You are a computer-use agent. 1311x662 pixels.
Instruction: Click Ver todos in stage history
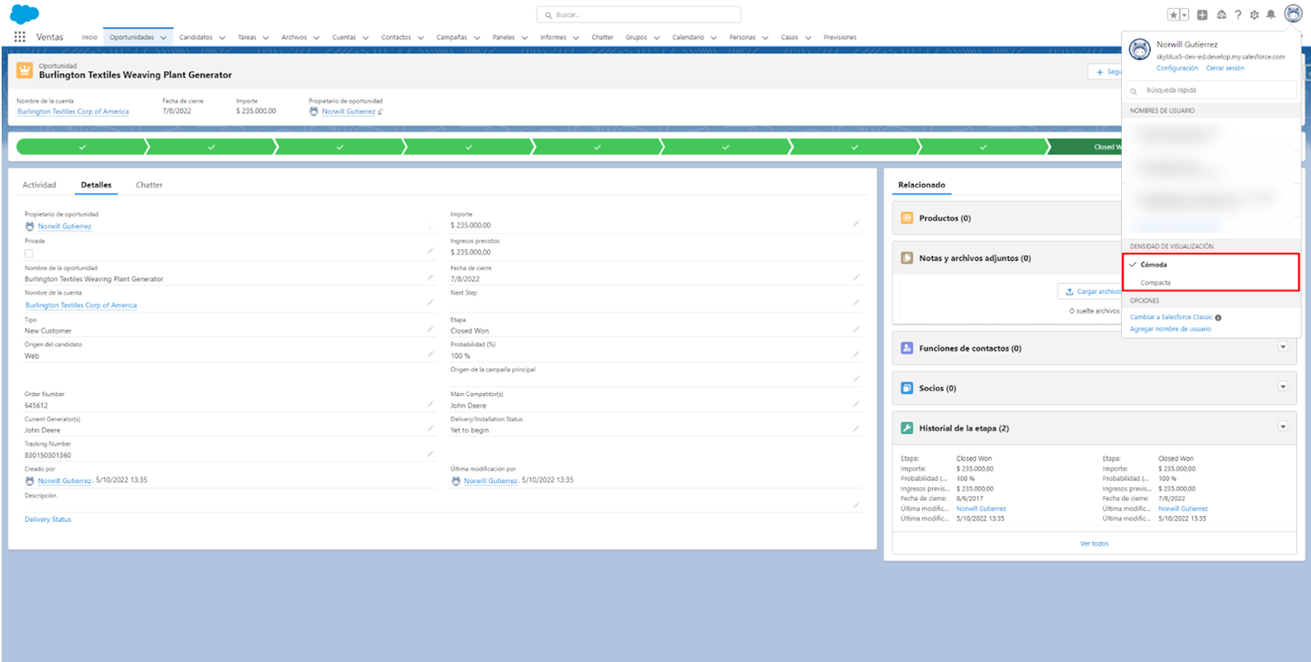point(1094,543)
